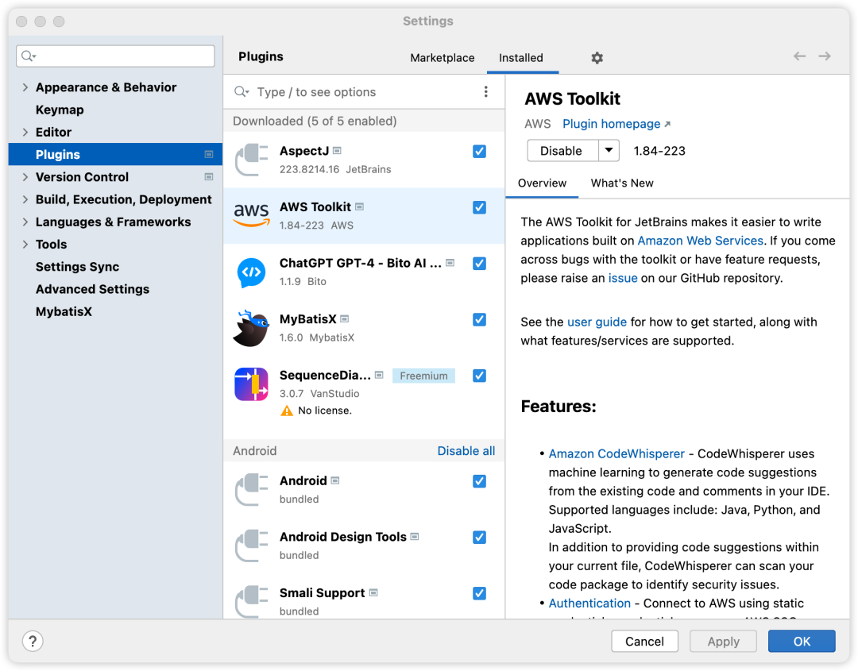Click the Android plugin icon
Image resolution: width=858 pixels, height=671 pixels.
click(x=251, y=489)
